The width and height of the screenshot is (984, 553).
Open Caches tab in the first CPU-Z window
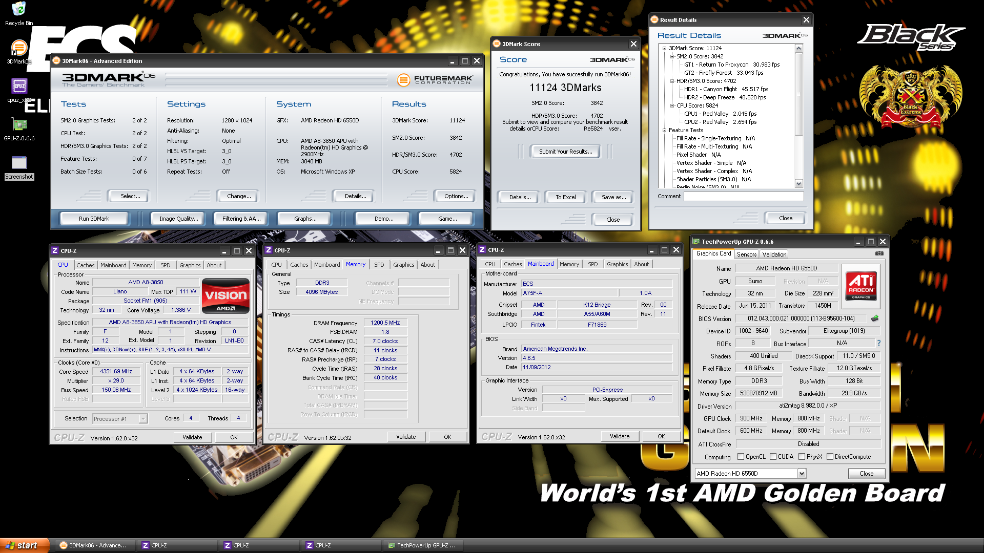[86, 265]
